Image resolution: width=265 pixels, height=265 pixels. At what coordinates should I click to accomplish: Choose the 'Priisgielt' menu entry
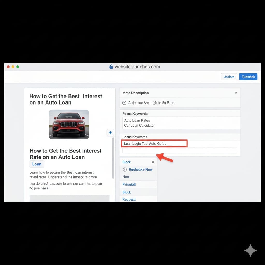coord(129,185)
